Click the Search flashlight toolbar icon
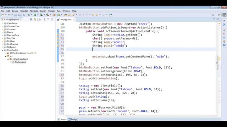The image size is (227, 127). point(73,15)
